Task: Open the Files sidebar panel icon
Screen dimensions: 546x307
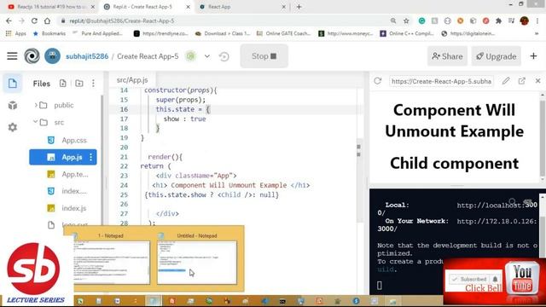Action: point(13,84)
